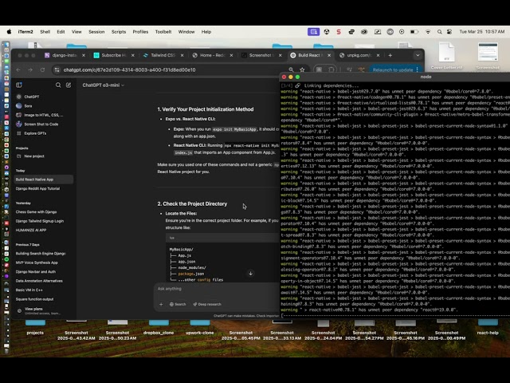510x383 pixels.
Task: Open the Shell menu
Action: tap(45, 32)
